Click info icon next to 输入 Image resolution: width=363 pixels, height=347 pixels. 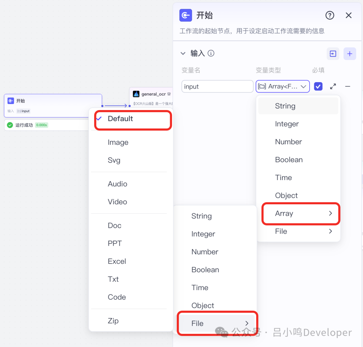(x=211, y=53)
